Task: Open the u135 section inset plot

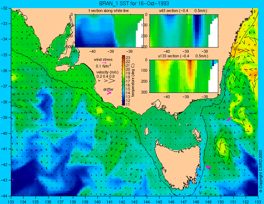Action: [184, 76]
